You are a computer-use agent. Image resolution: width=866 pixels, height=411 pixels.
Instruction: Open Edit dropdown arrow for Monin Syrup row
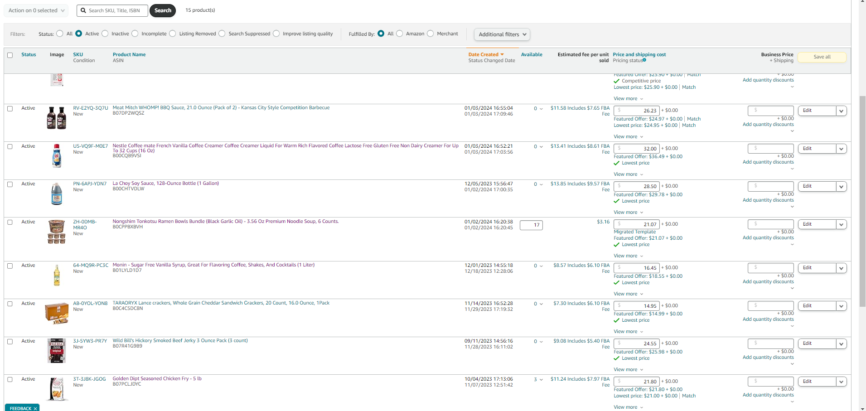coord(842,268)
